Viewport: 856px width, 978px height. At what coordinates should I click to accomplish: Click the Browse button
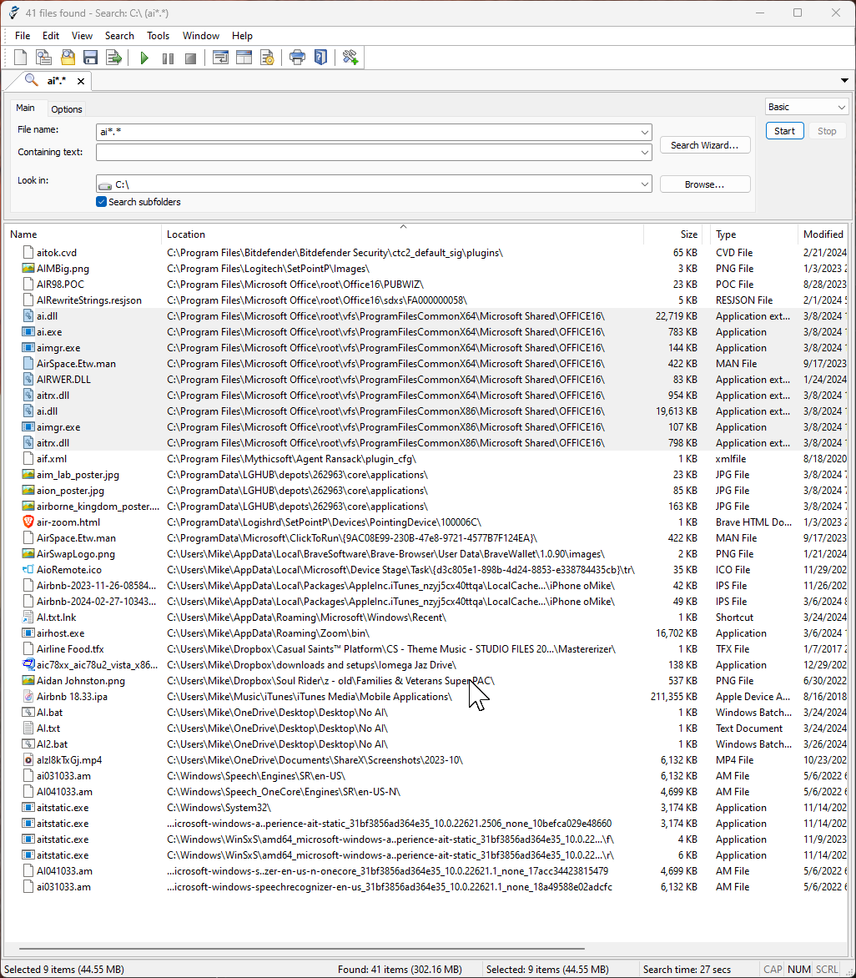705,184
